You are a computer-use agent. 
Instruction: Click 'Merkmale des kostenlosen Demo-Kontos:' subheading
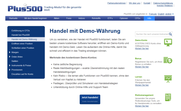click(x=73, y=58)
